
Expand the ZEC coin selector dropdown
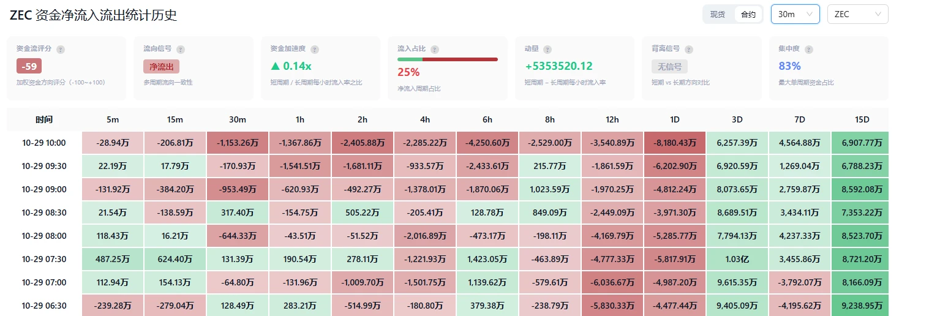tap(857, 14)
